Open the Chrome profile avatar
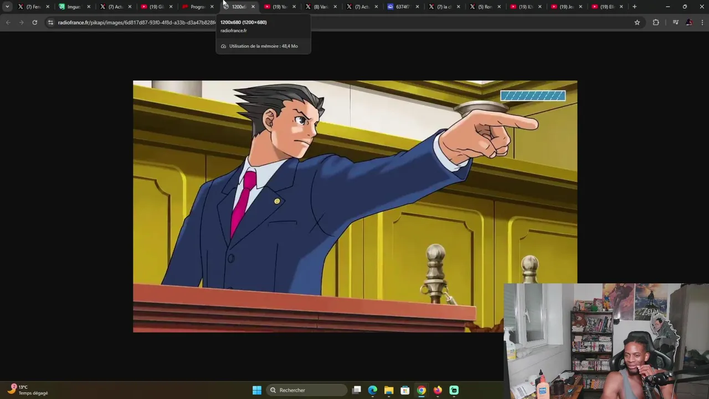709x399 pixels. point(689,22)
